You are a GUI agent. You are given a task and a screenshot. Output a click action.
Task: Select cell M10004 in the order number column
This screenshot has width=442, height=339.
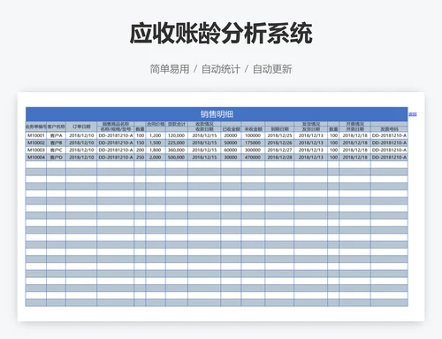click(36, 158)
